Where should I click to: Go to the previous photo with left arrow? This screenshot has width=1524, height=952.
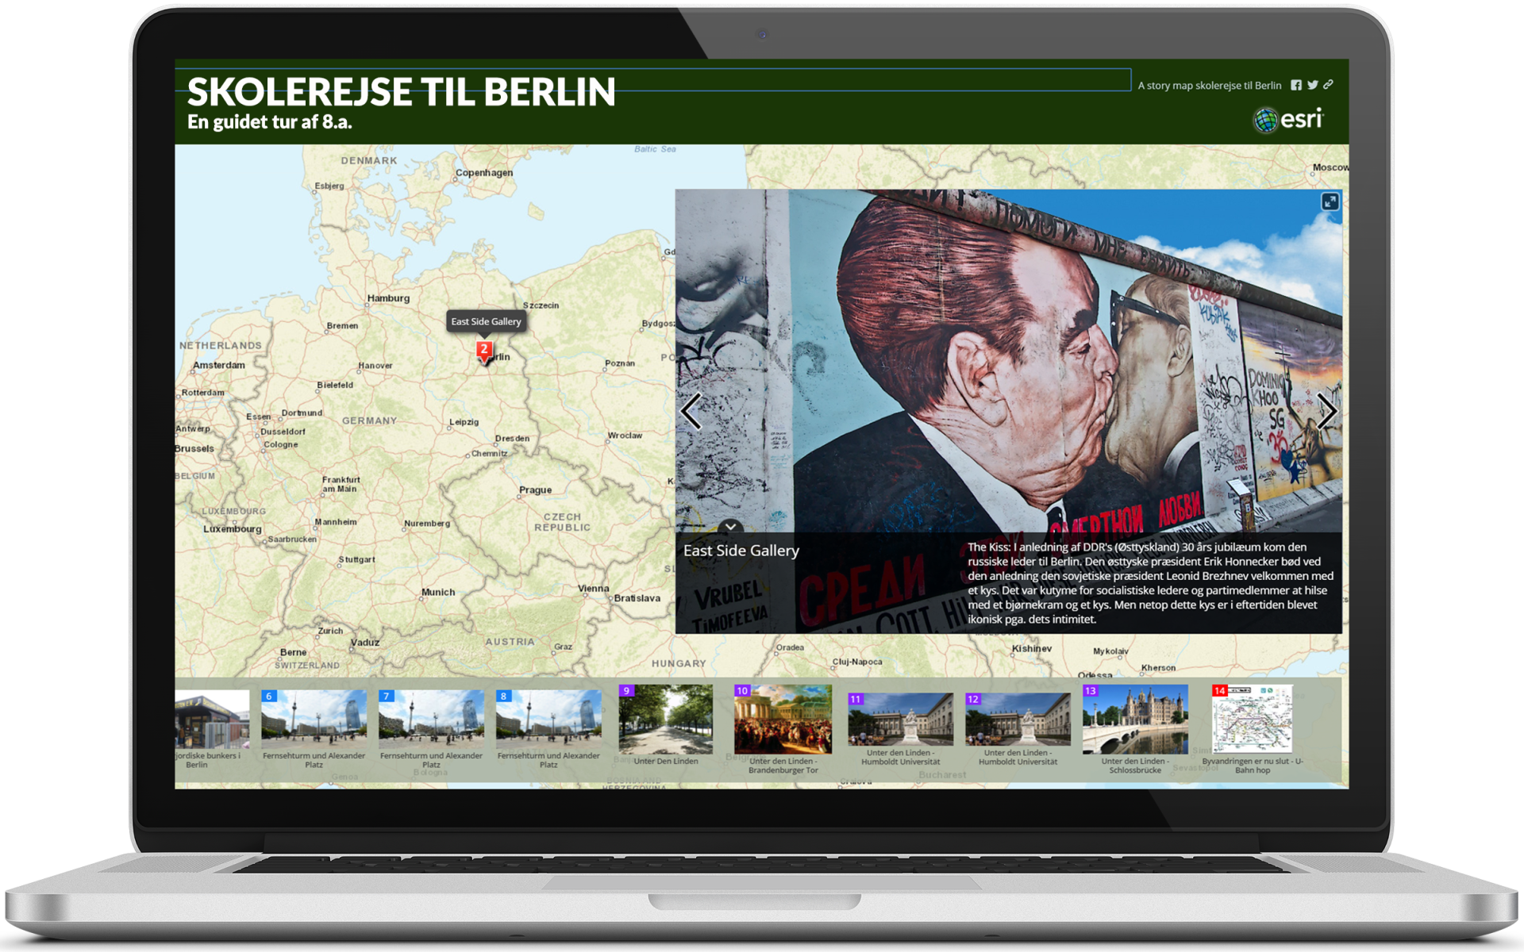(x=691, y=411)
